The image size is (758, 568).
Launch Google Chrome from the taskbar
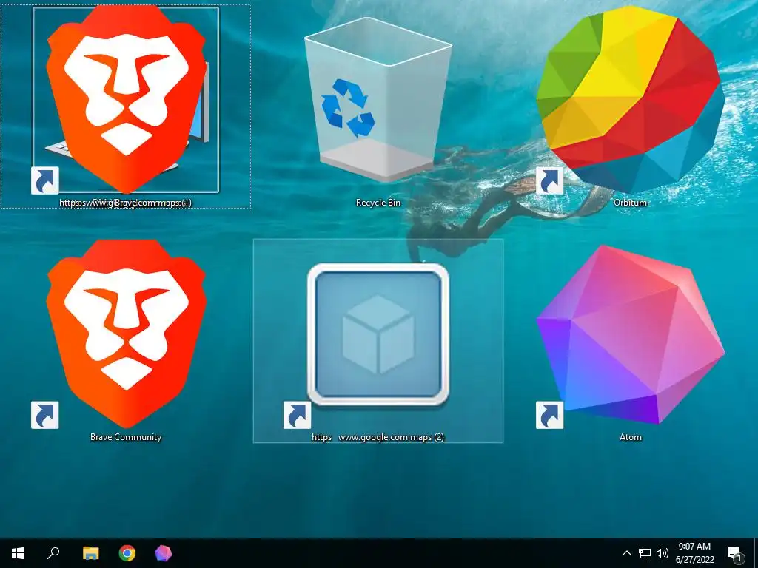click(x=127, y=553)
